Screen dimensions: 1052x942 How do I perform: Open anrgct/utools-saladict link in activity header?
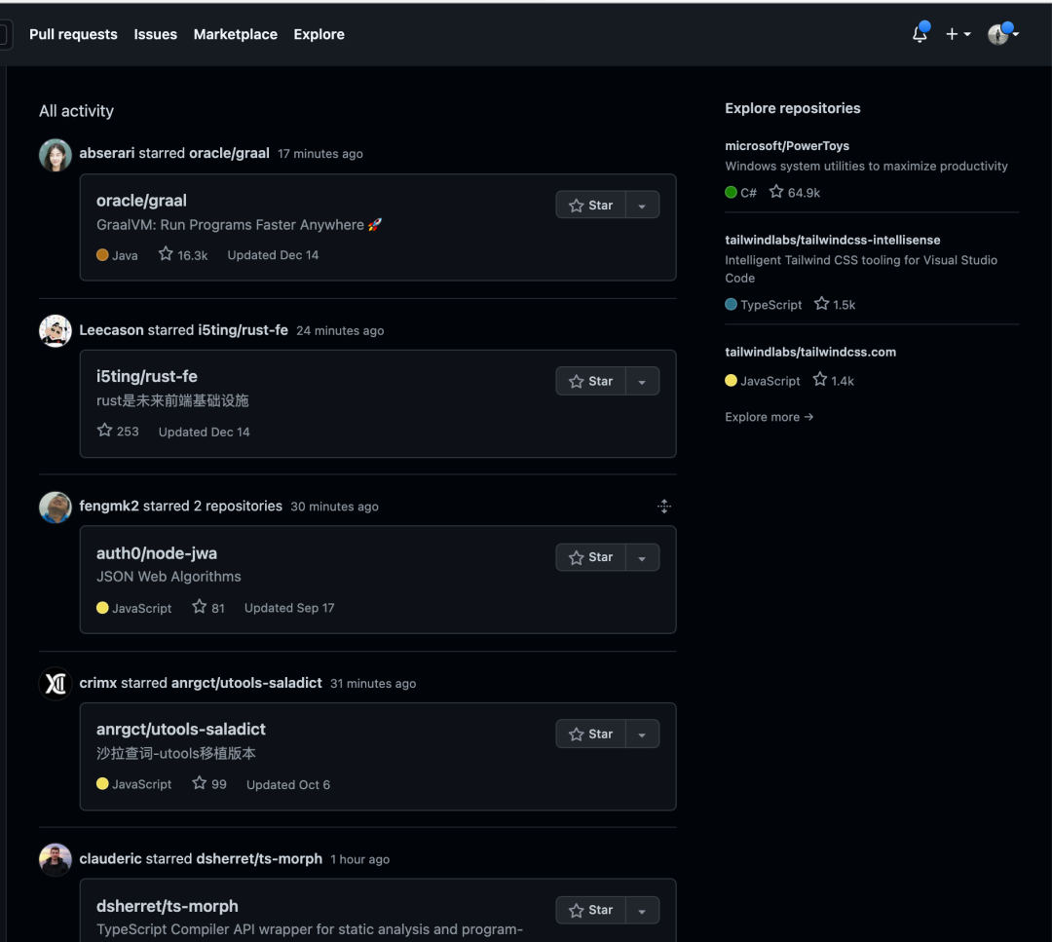246,683
